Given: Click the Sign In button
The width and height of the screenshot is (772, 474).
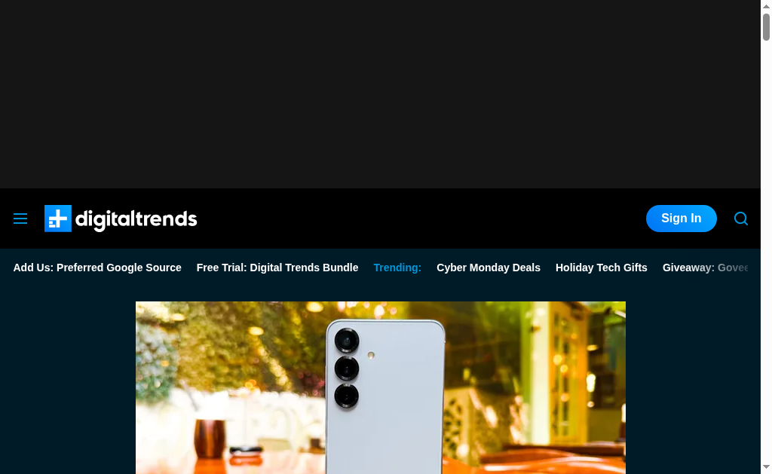Looking at the screenshot, I should click(682, 219).
